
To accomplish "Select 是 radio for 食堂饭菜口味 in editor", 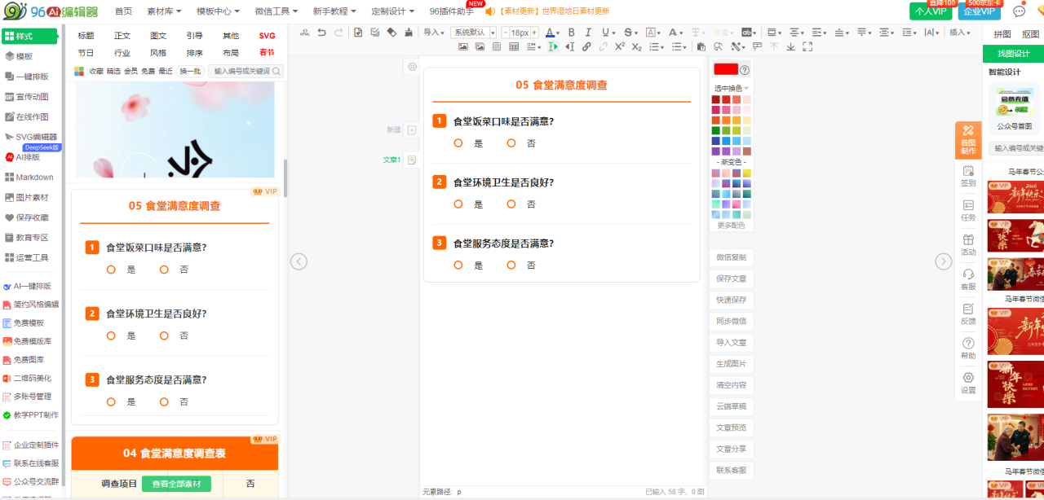I will pos(458,143).
